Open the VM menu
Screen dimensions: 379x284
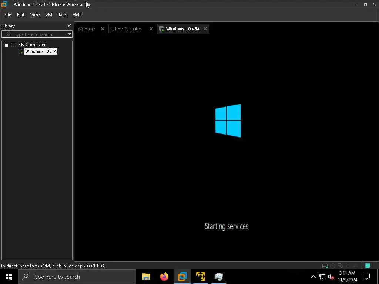(x=48, y=15)
